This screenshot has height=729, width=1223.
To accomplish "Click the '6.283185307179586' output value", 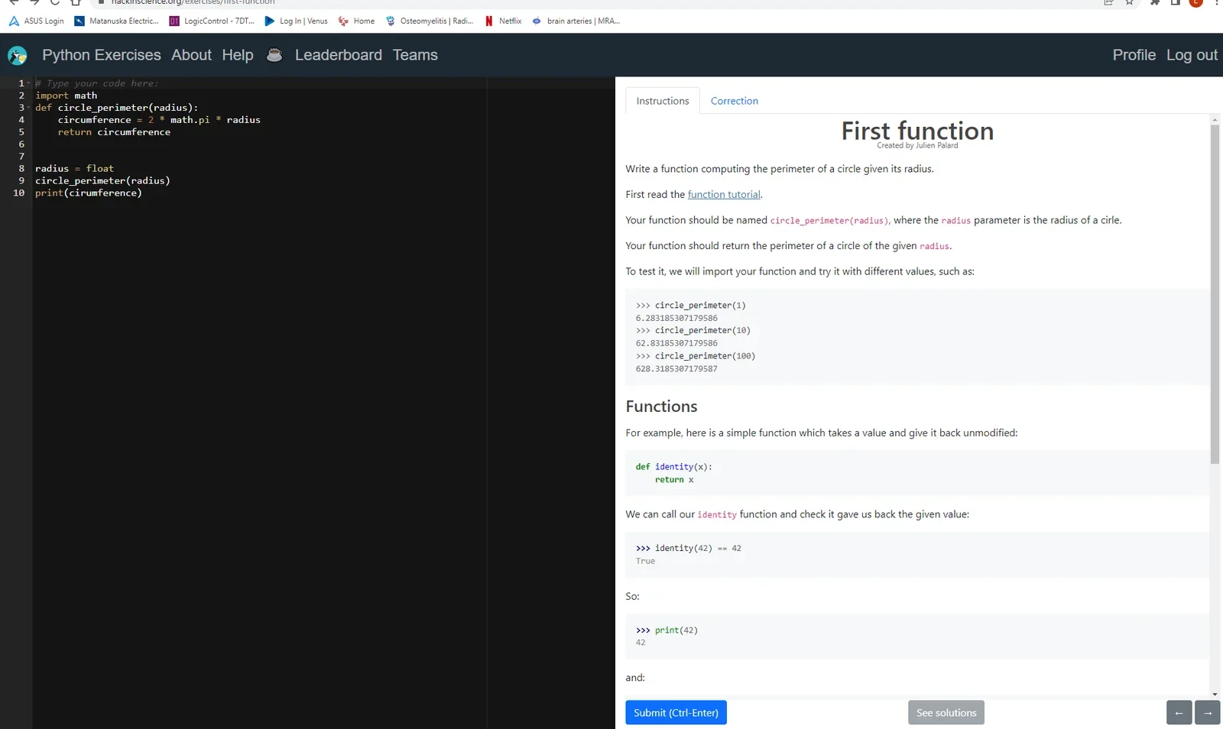I will point(676,318).
